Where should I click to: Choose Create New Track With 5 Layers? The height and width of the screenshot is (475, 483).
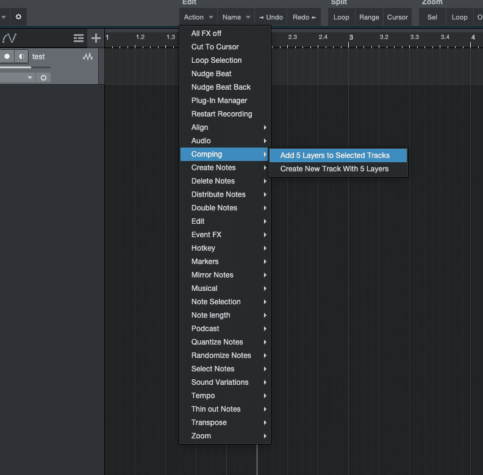click(338, 169)
